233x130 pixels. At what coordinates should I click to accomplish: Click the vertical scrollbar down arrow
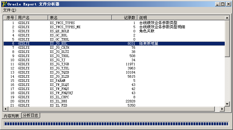pyautogui.click(x=227, y=104)
